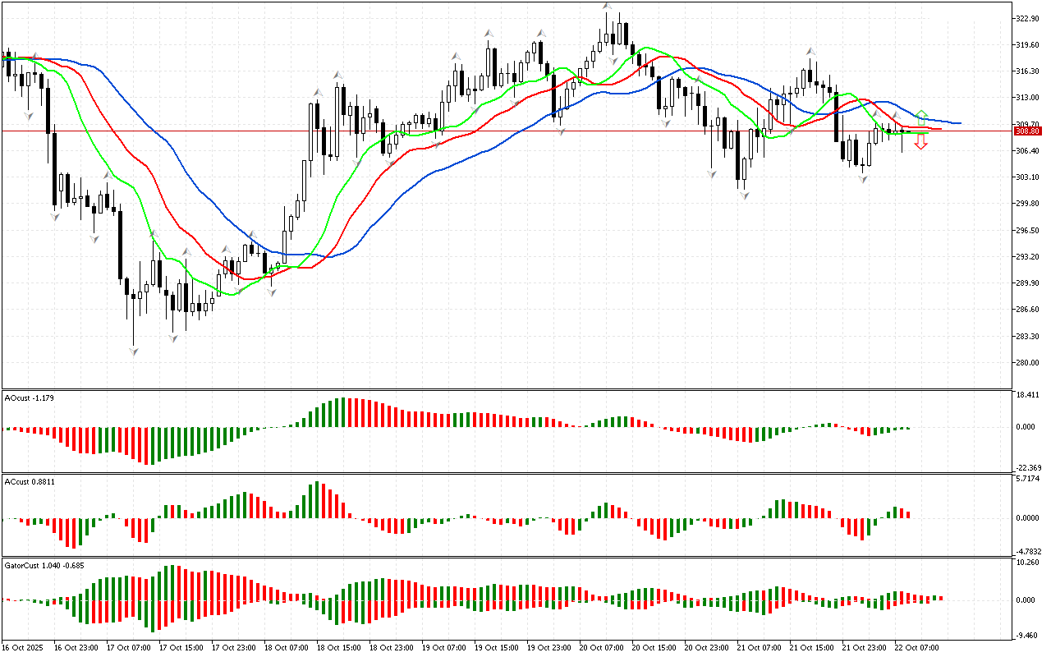
Task: Click the down fractal below the 21 Oct 07:00 low
Action: click(742, 195)
